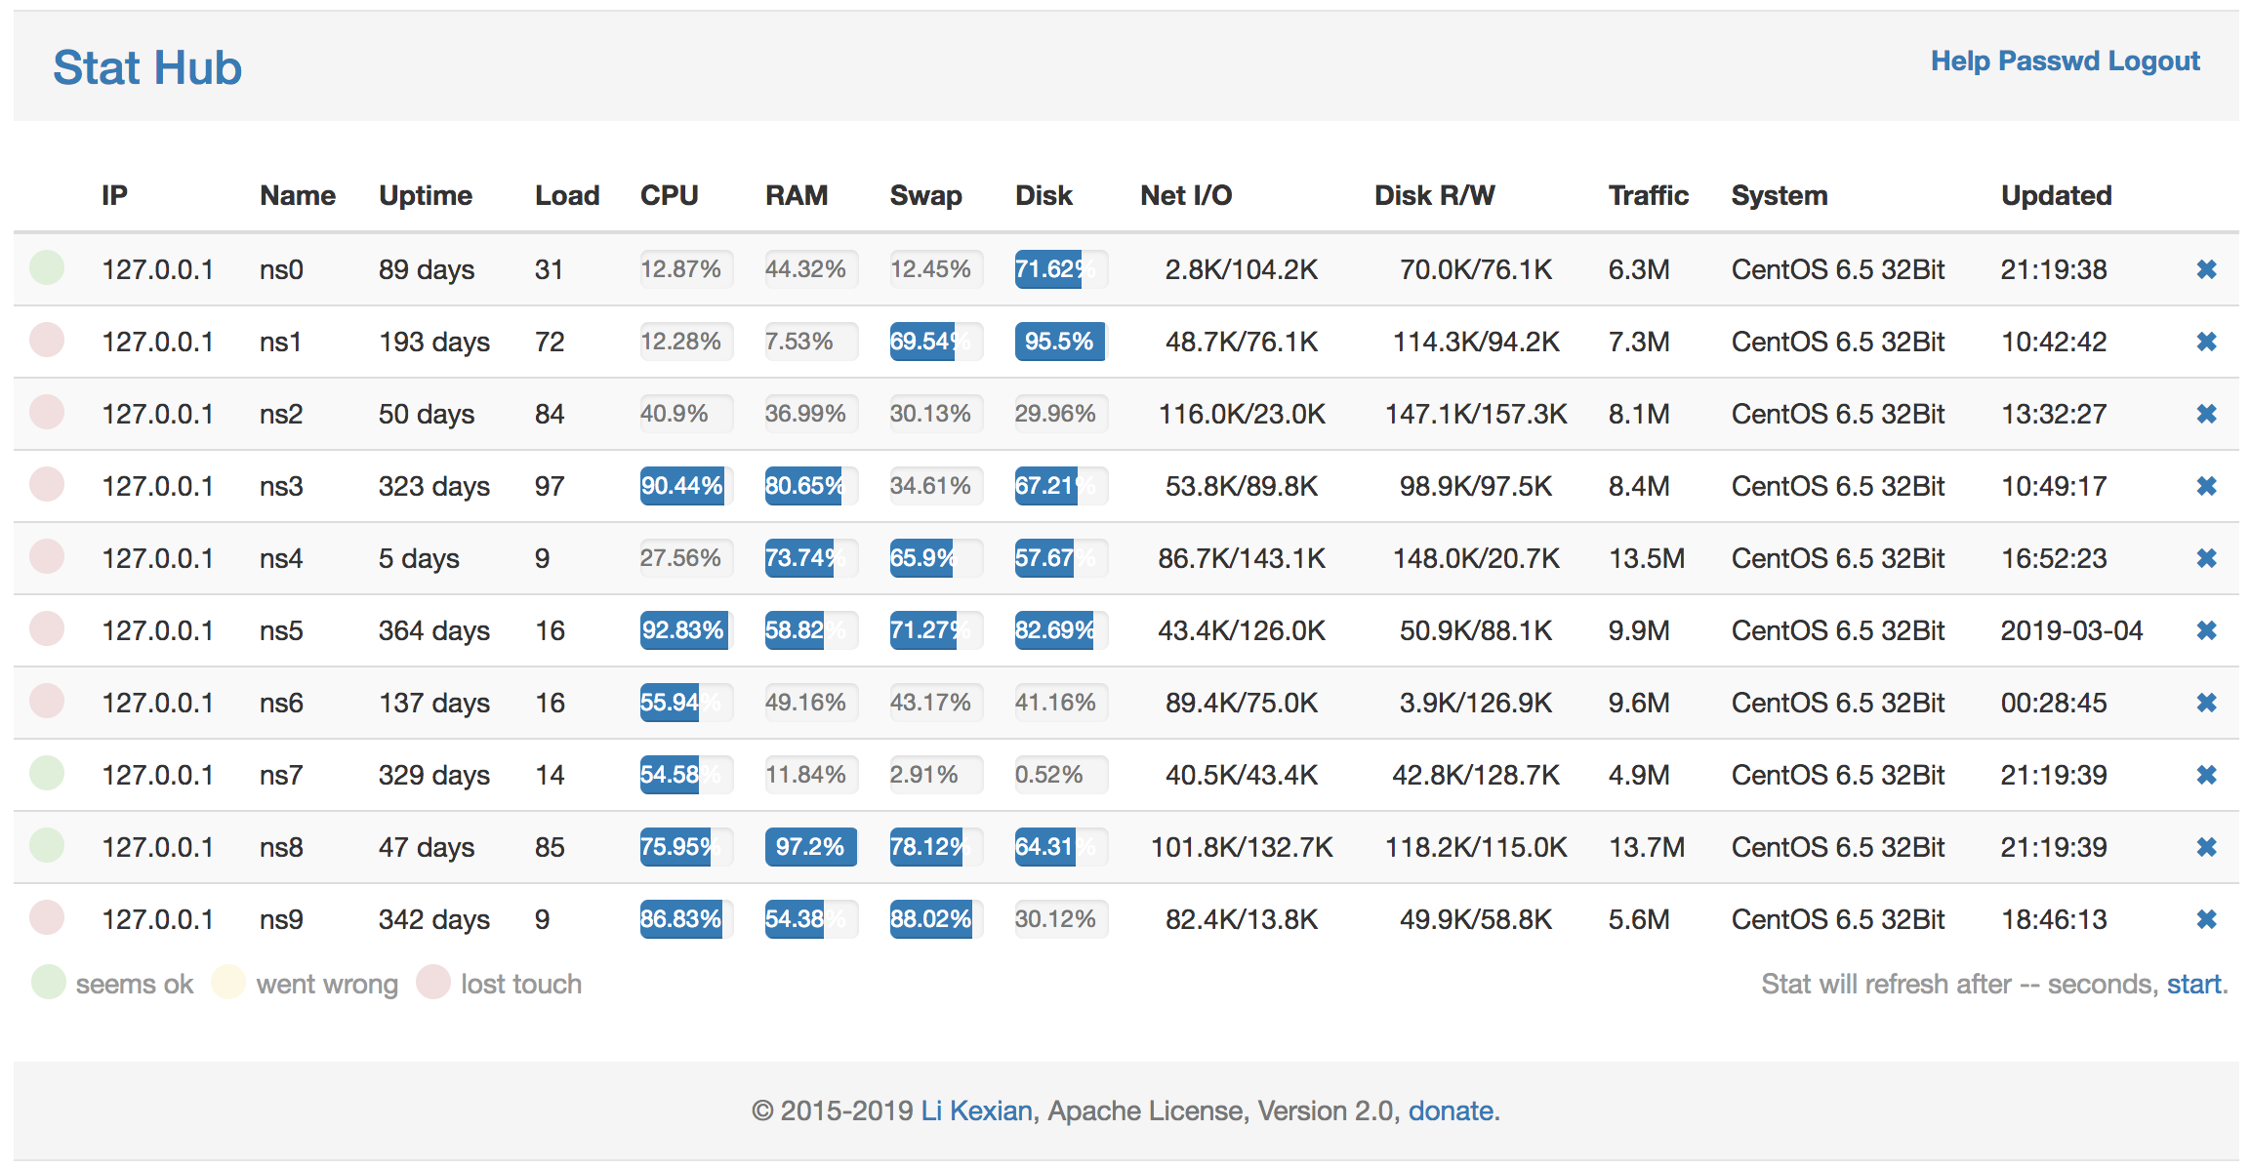The width and height of the screenshot is (2251, 1171).
Task: Click green status dot for ns0
Action: pos(47,267)
